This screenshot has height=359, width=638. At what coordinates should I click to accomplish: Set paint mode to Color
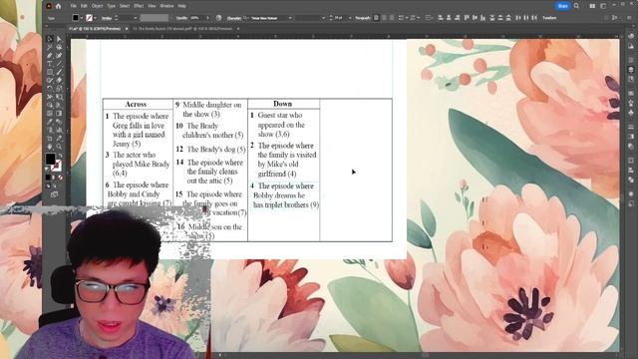[48, 178]
